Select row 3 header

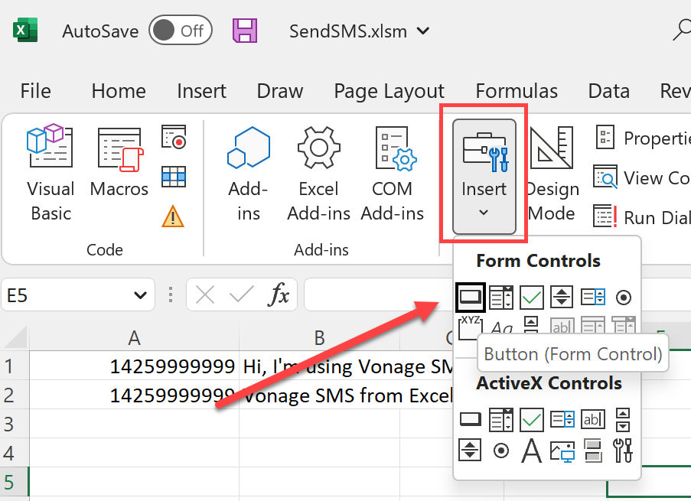click(14, 424)
